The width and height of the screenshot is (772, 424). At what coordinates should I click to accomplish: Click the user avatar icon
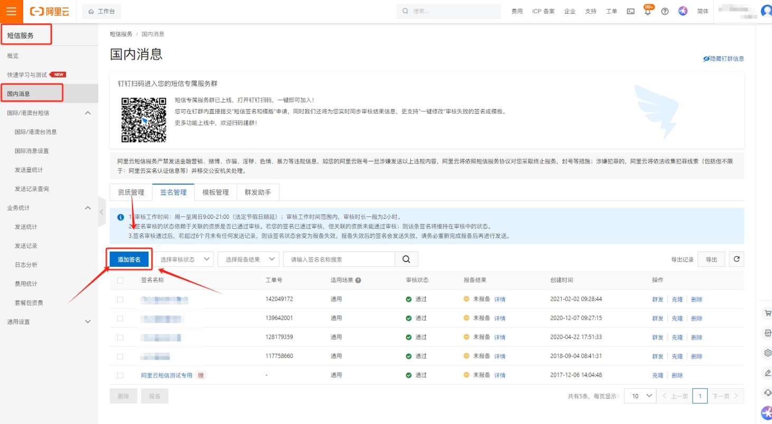click(x=766, y=11)
